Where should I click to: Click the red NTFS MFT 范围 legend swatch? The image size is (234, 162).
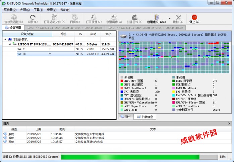pyautogui.click(x=122, y=81)
